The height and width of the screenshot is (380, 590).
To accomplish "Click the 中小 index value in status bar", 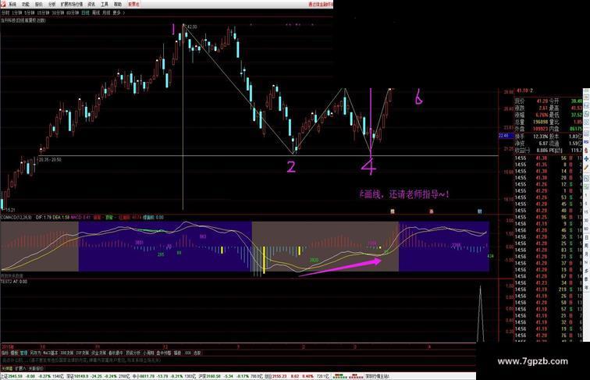I will pos(147,376).
